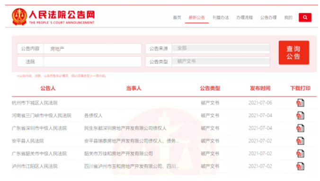This screenshot has width=320, height=181.
Task: Open the 首页 nav item
Action: (177, 17)
